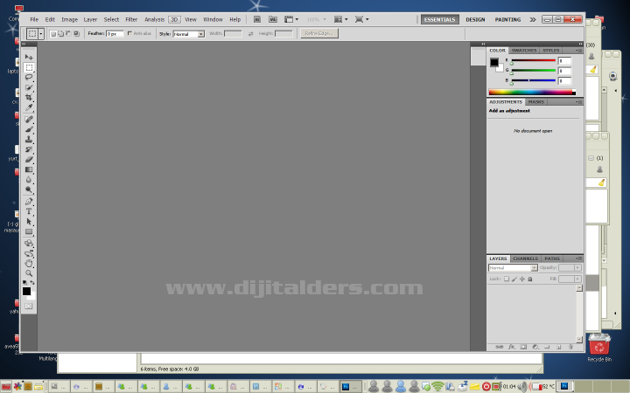Toggle Lock all padlock in Layers panel
This screenshot has width=630, height=393.
pos(530,279)
